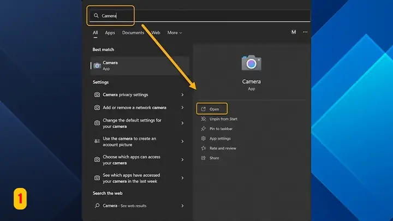Expand Camera privacy settings chevron
Image resolution: width=393 pixels, height=221 pixels.
pyautogui.click(x=182, y=95)
